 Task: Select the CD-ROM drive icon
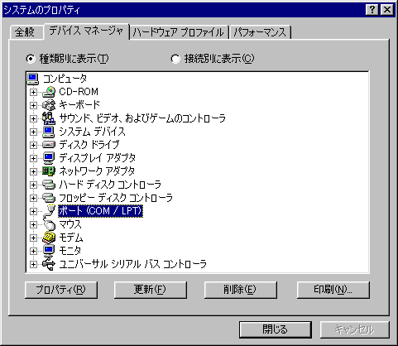49,92
